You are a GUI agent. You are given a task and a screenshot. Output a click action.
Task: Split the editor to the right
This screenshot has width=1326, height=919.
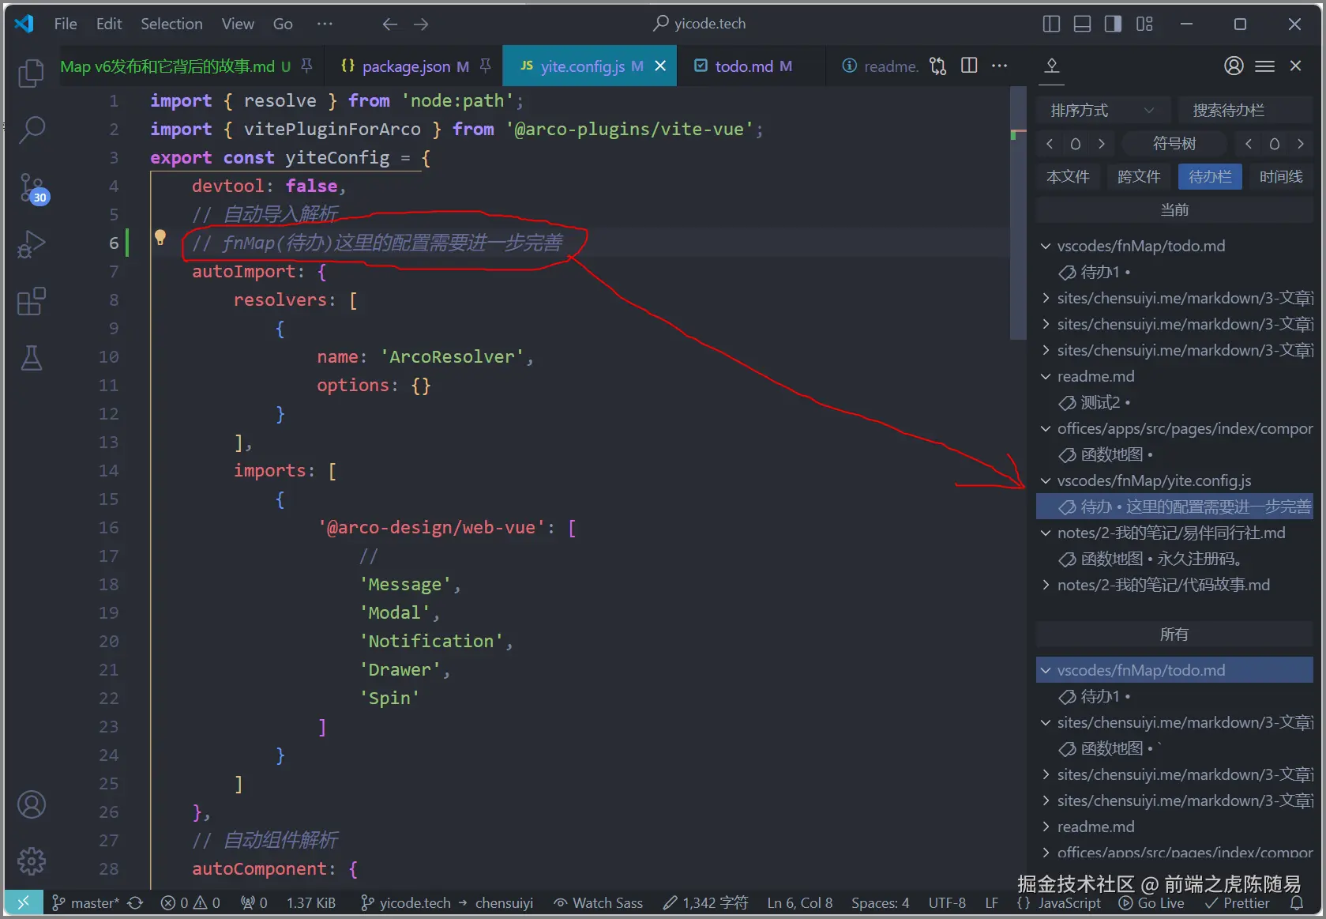(x=969, y=66)
